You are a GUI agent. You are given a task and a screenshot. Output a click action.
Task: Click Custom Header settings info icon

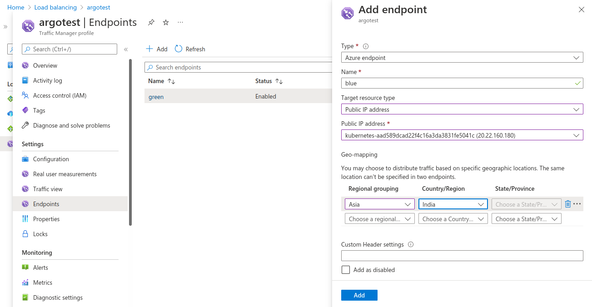coord(411,244)
